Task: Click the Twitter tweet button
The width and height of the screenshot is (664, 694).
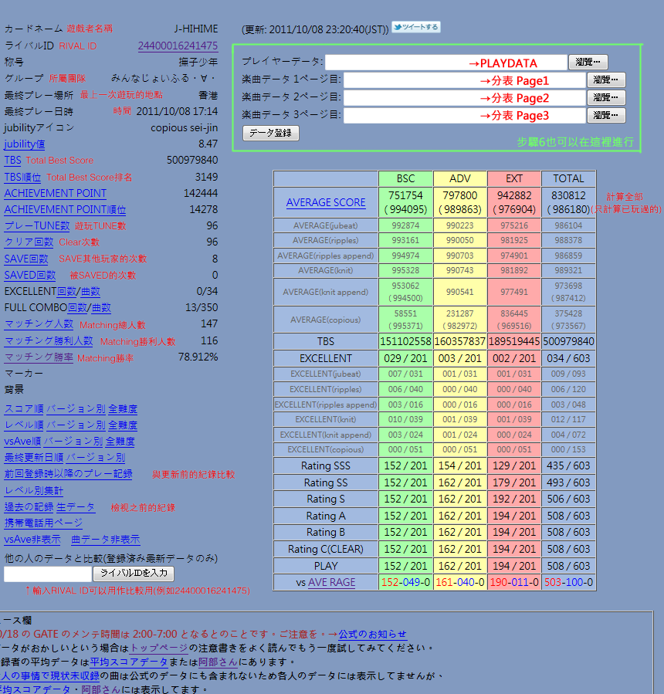Action: 415,28
